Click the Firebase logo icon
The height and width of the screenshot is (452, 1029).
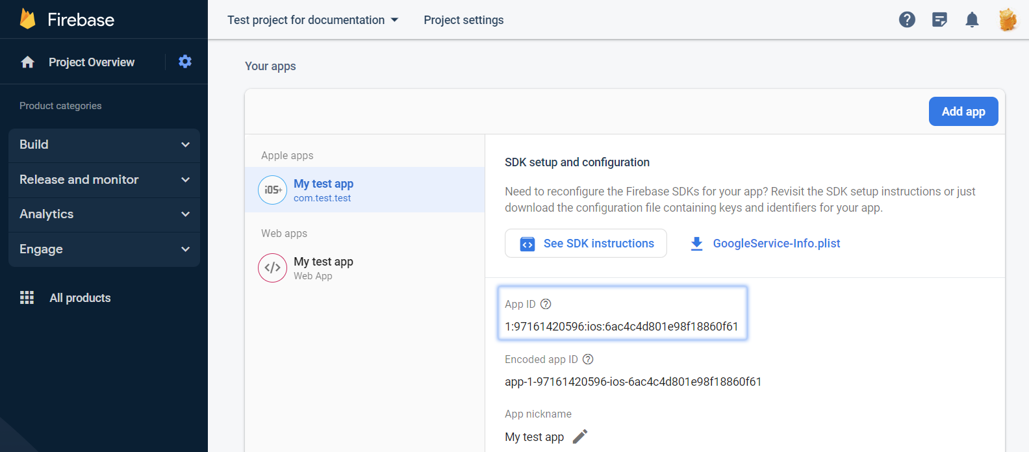27,19
